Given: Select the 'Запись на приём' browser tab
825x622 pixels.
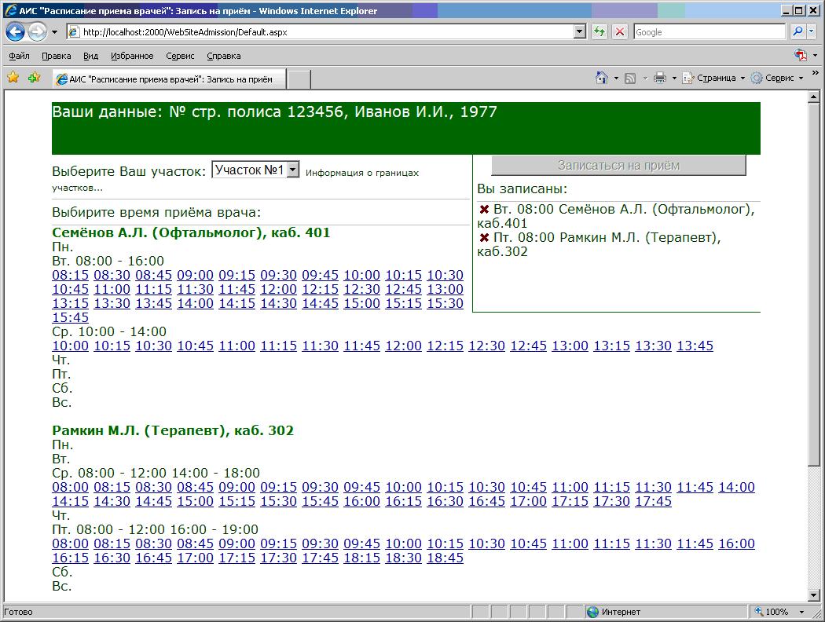Looking at the screenshot, I should coord(169,79).
